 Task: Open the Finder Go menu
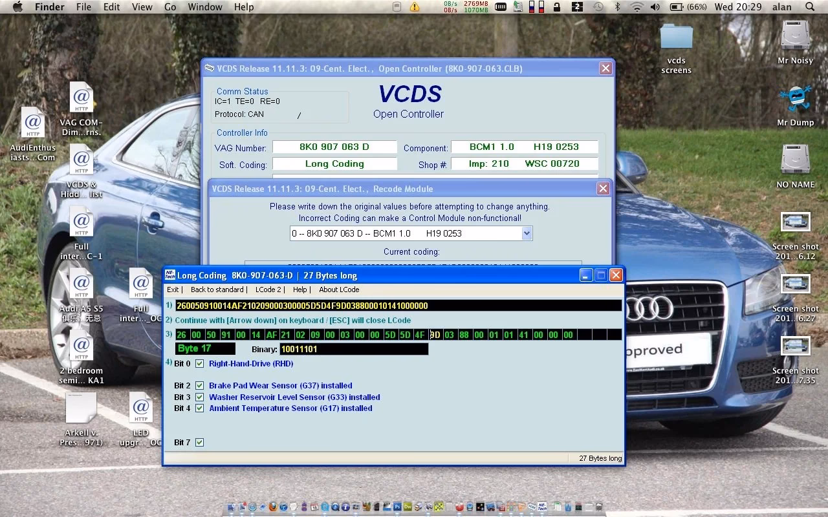point(170,7)
